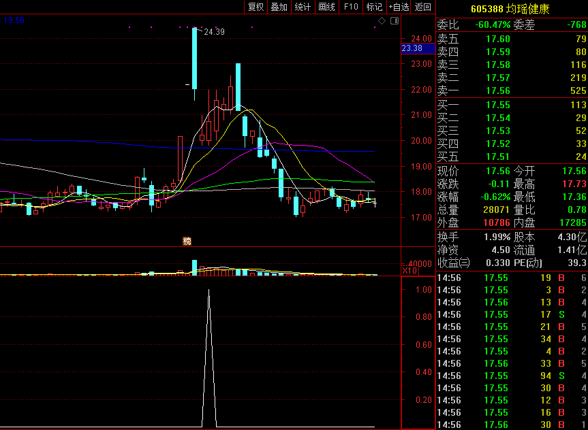
Task: Click the 量比 value 0.78
Action: [x=576, y=210]
